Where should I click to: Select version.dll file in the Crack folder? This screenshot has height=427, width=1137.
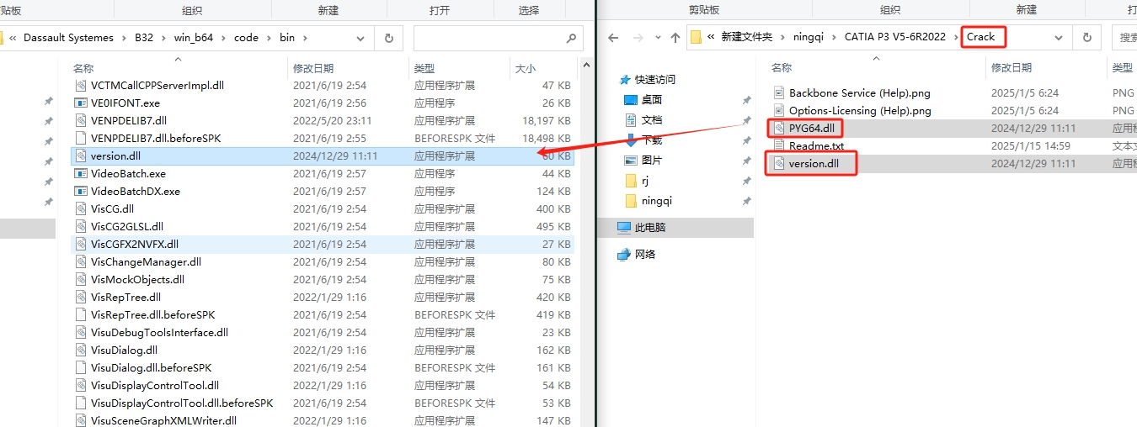pyautogui.click(x=814, y=163)
